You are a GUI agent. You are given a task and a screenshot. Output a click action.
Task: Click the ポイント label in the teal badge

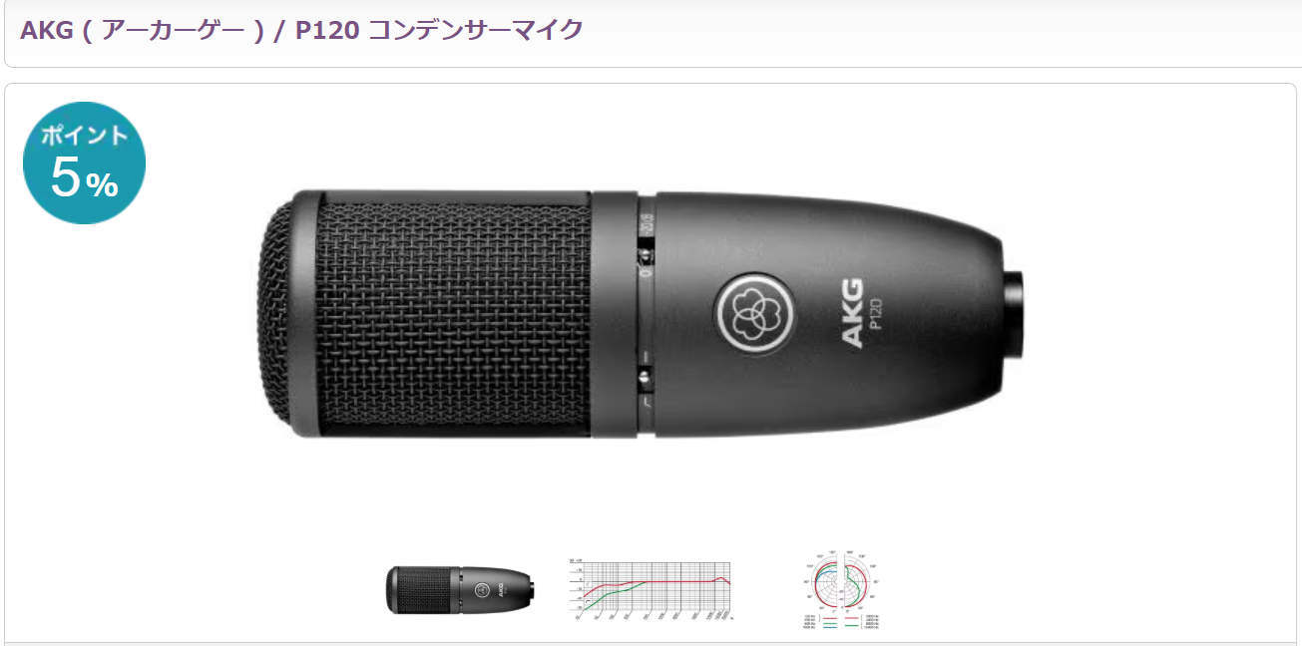pos(84,136)
